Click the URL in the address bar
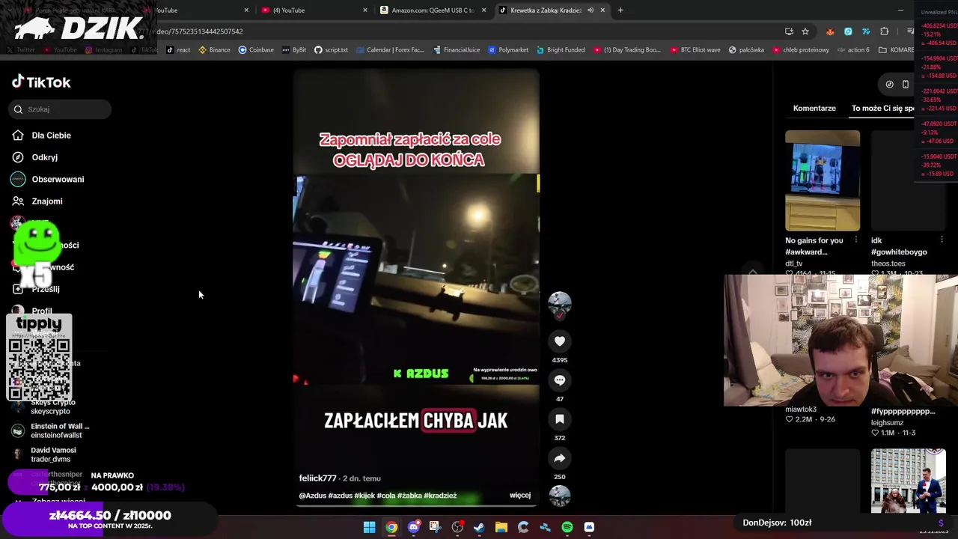This screenshot has width=958, height=539. 199,31
